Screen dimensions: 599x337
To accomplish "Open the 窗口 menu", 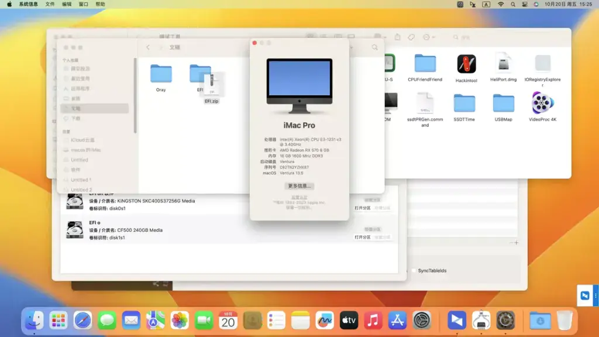I will tap(83, 4).
